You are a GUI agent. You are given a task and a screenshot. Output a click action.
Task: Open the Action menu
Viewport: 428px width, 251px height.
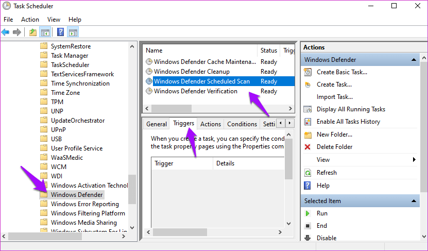click(30, 20)
